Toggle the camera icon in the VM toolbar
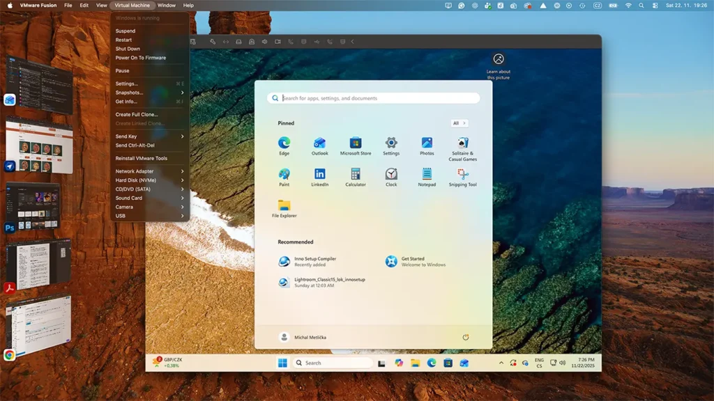 [277, 42]
